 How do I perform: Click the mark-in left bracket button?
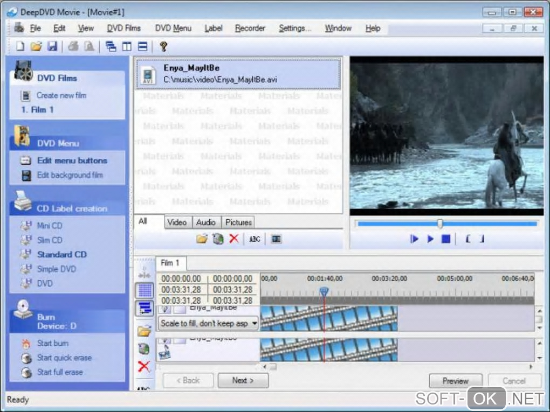(x=468, y=239)
